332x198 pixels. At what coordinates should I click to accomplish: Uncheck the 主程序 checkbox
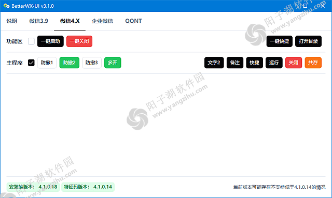coord(31,63)
